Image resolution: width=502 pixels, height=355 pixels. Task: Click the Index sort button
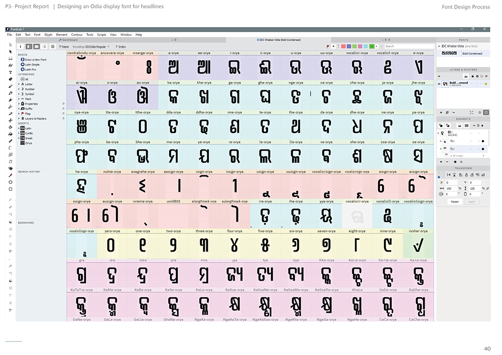point(121,47)
